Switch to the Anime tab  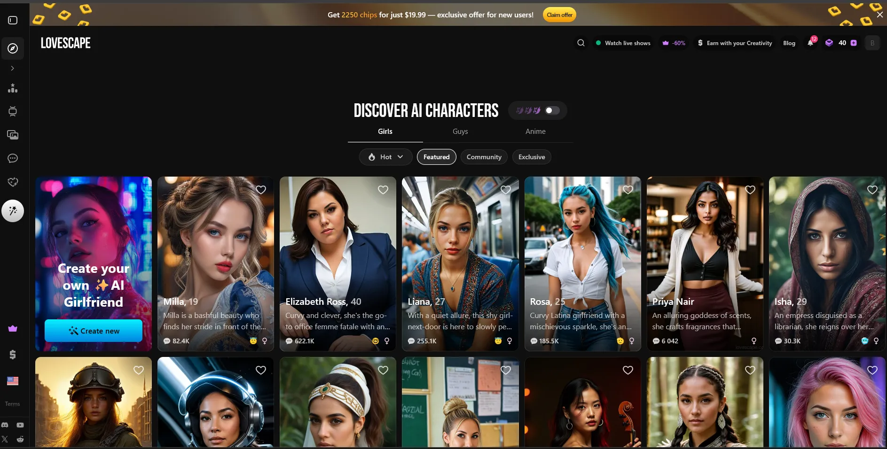[x=535, y=132]
